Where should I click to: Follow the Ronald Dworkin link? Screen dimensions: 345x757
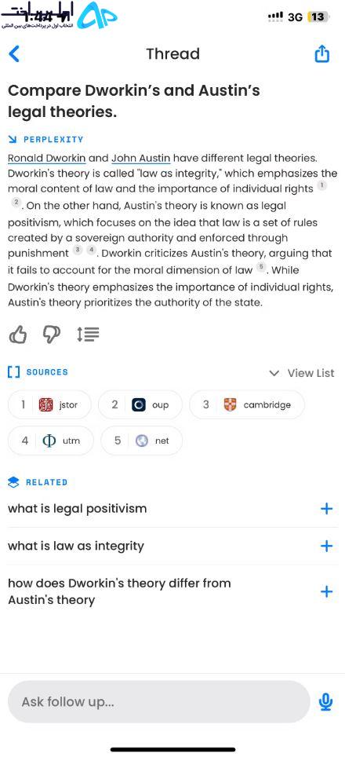pos(47,159)
